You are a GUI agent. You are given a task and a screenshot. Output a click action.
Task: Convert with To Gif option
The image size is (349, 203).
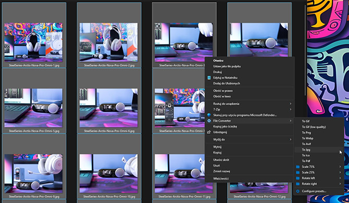(x=318, y=121)
